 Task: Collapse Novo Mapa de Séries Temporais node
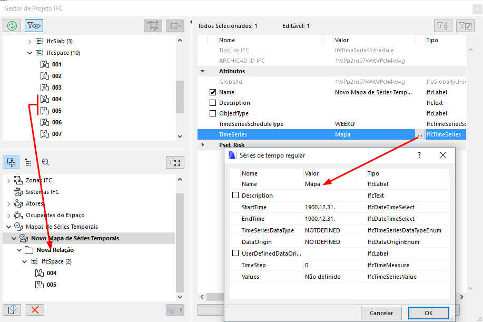[14, 239]
